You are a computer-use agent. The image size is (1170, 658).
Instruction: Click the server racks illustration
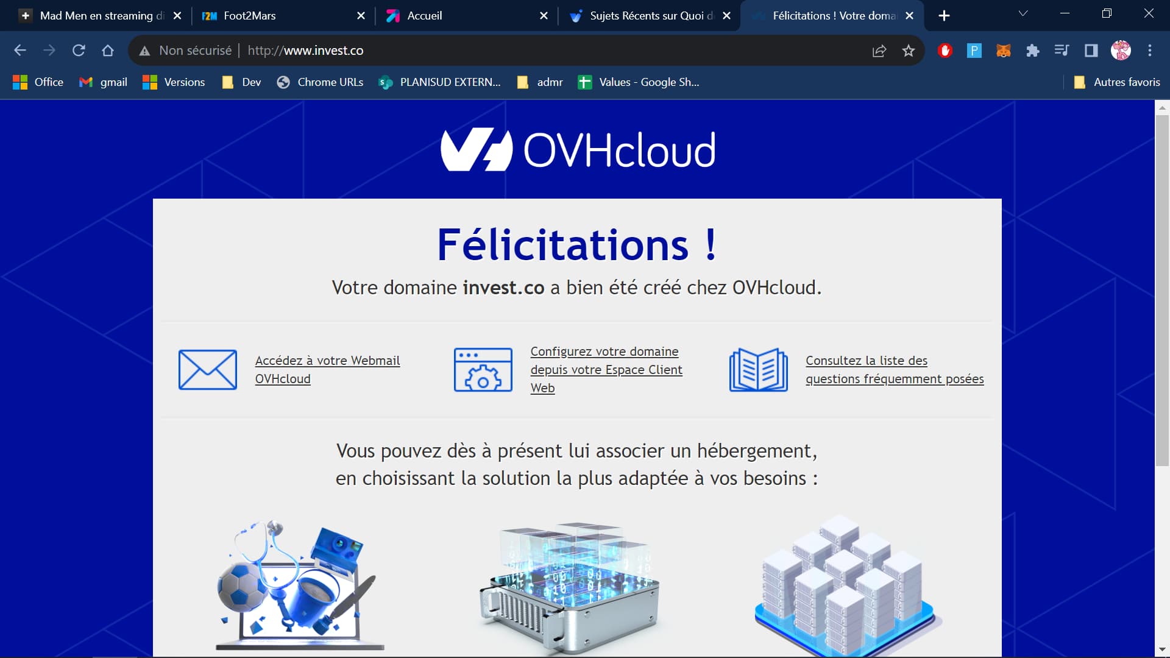(x=847, y=585)
